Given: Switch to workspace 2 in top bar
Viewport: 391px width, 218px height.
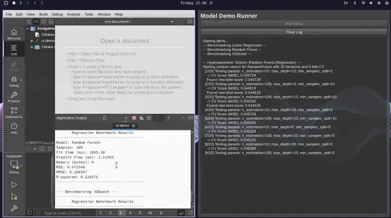Looking at the screenshot, I should [20, 3].
